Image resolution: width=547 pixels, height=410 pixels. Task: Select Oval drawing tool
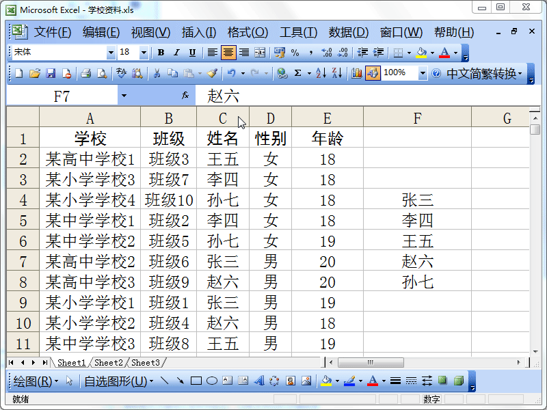pyautogui.click(x=212, y=381)
